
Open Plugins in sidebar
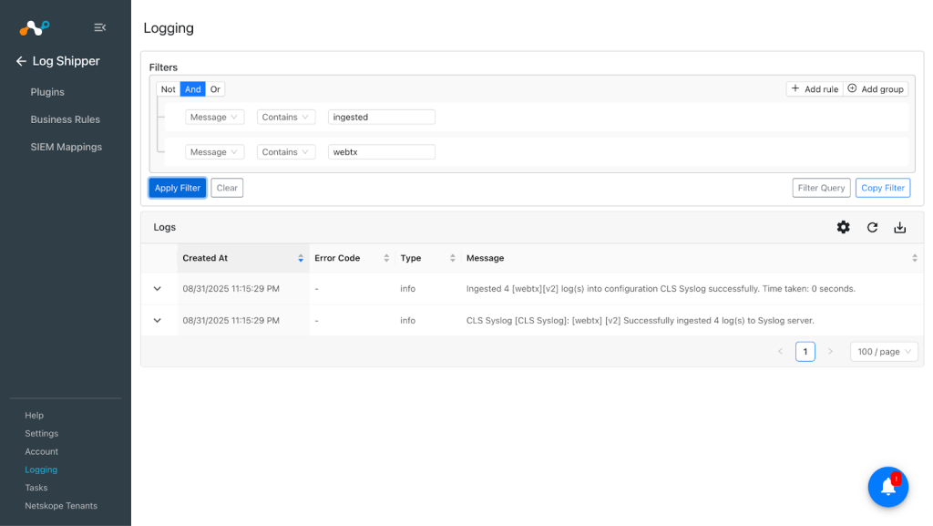point(47,92)
